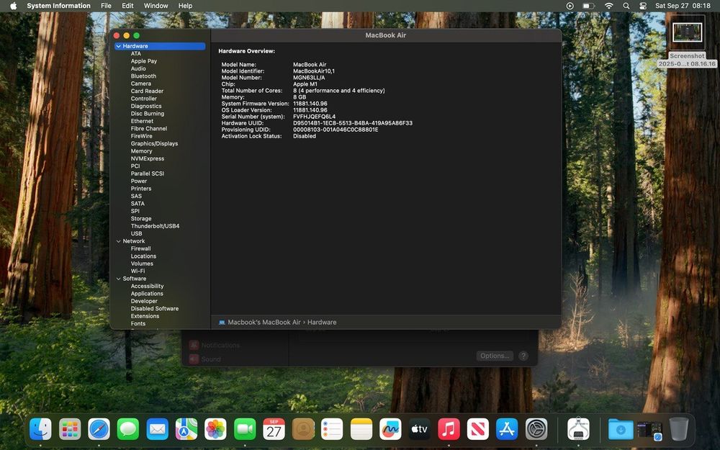This screenshot has width=720, height=450.
Task: Open the Music app icon
Action: tap(449, 429)
